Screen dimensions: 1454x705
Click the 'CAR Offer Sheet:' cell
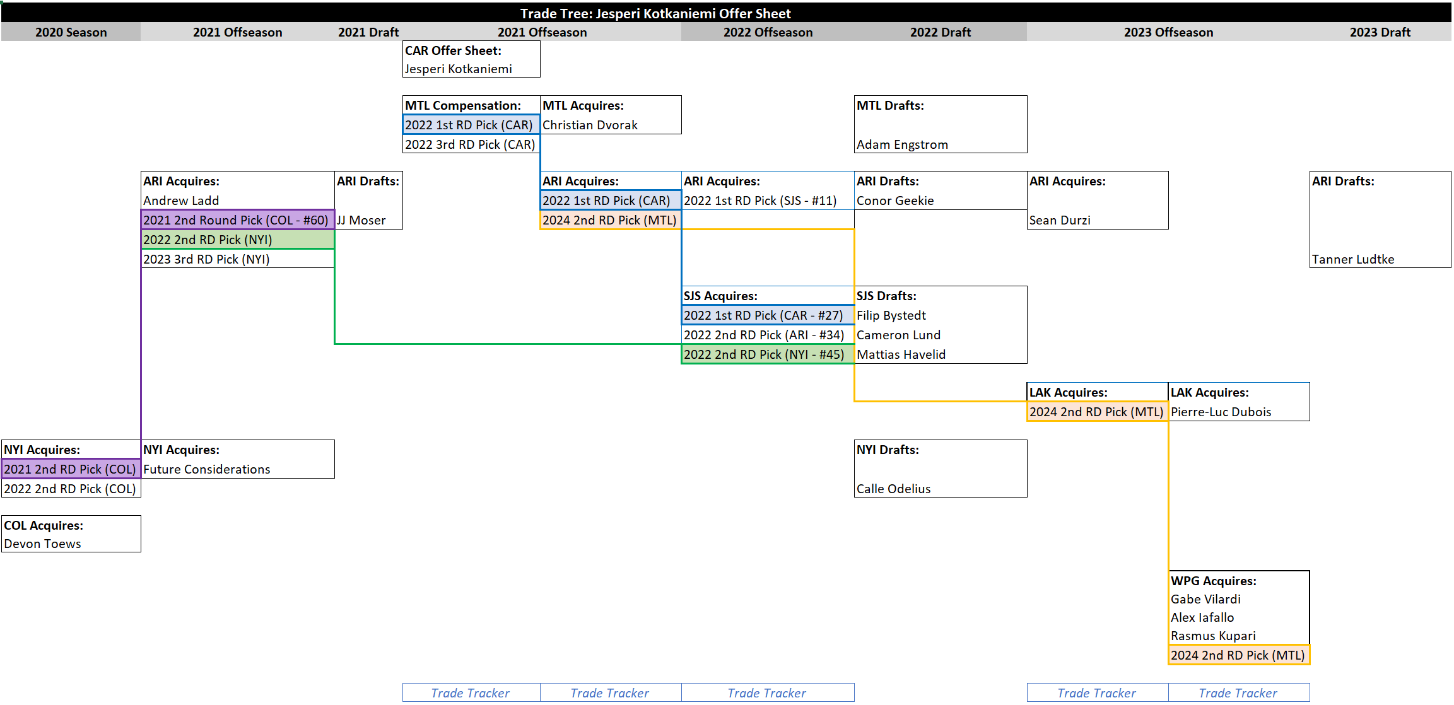pyautogui.click(x=471, y=50)
